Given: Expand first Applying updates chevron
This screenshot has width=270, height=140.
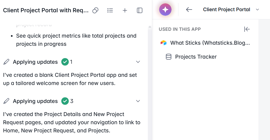Looking at the screenshot, I should coord(138,62).
